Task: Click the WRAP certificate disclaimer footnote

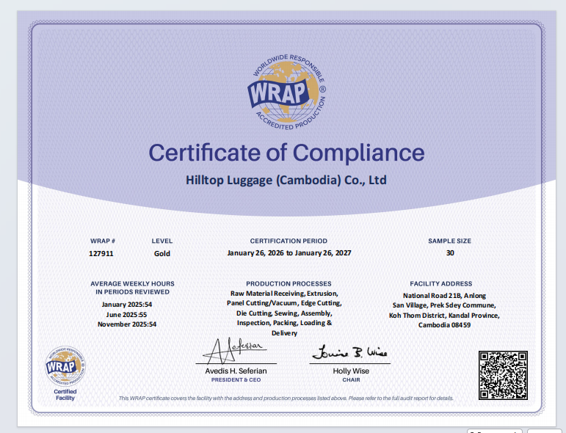Action: [286, 399]
